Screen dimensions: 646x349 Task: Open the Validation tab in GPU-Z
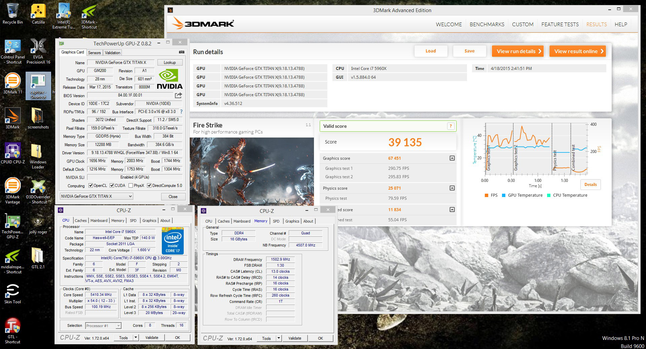click(x=112, y=53)
